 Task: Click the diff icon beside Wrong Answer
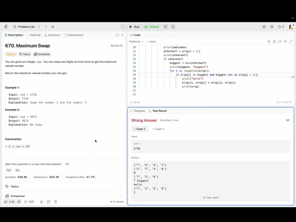pos(288,120)
